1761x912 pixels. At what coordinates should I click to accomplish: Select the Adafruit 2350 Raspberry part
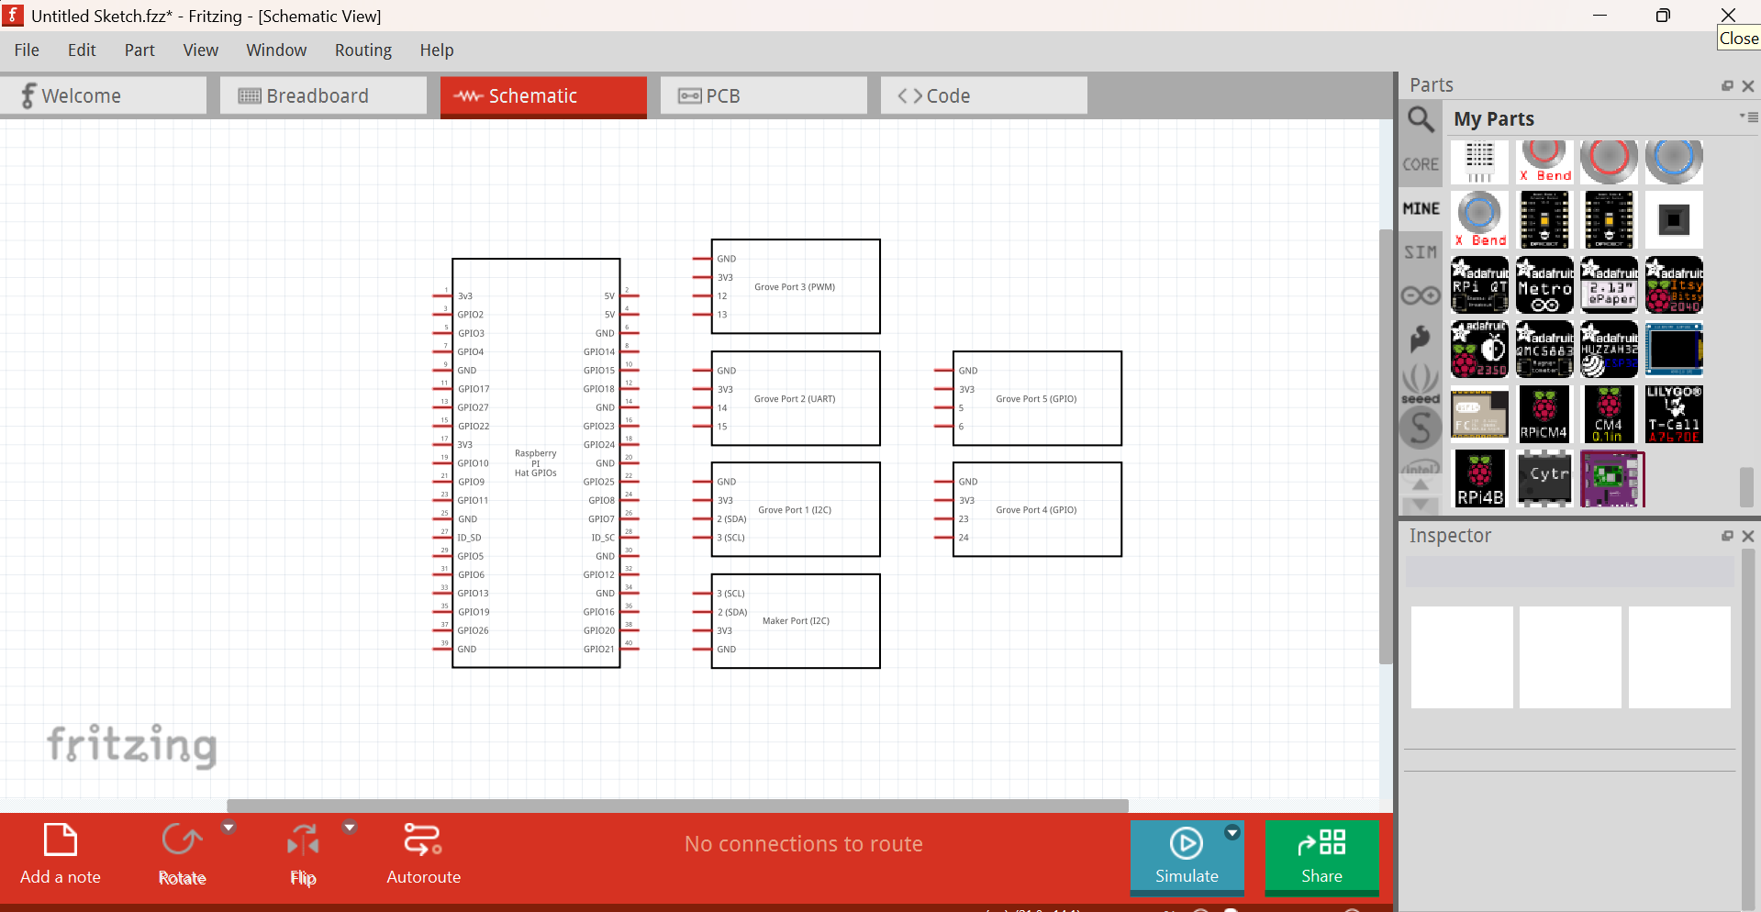coord(1479,349)
